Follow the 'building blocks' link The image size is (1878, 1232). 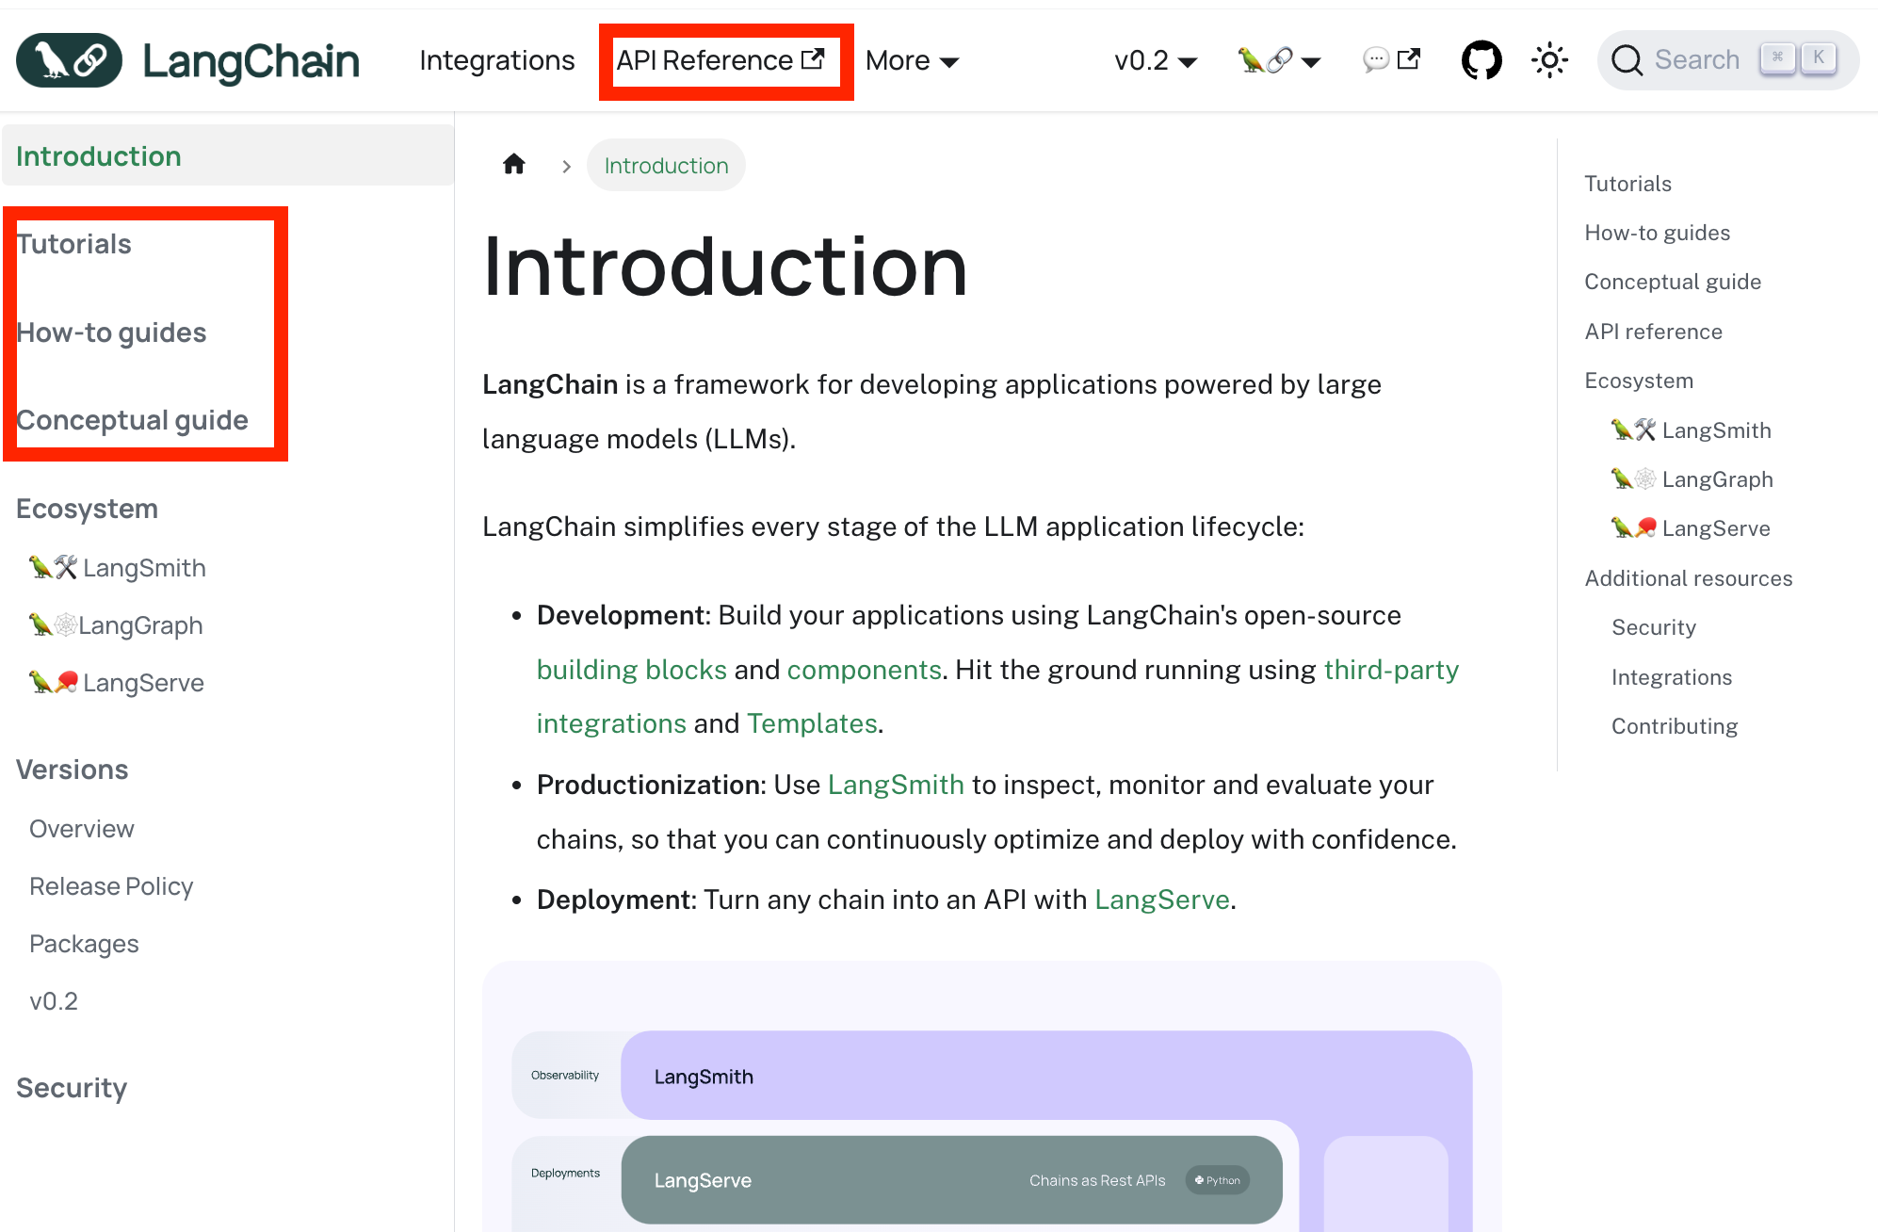631,670
